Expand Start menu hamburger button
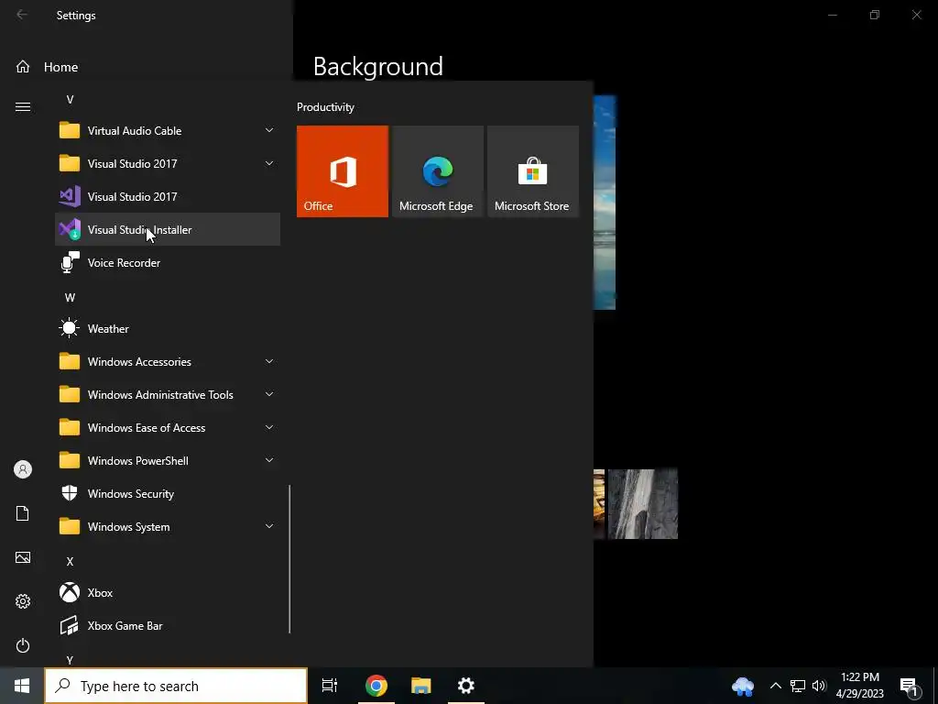 (23, 106)
